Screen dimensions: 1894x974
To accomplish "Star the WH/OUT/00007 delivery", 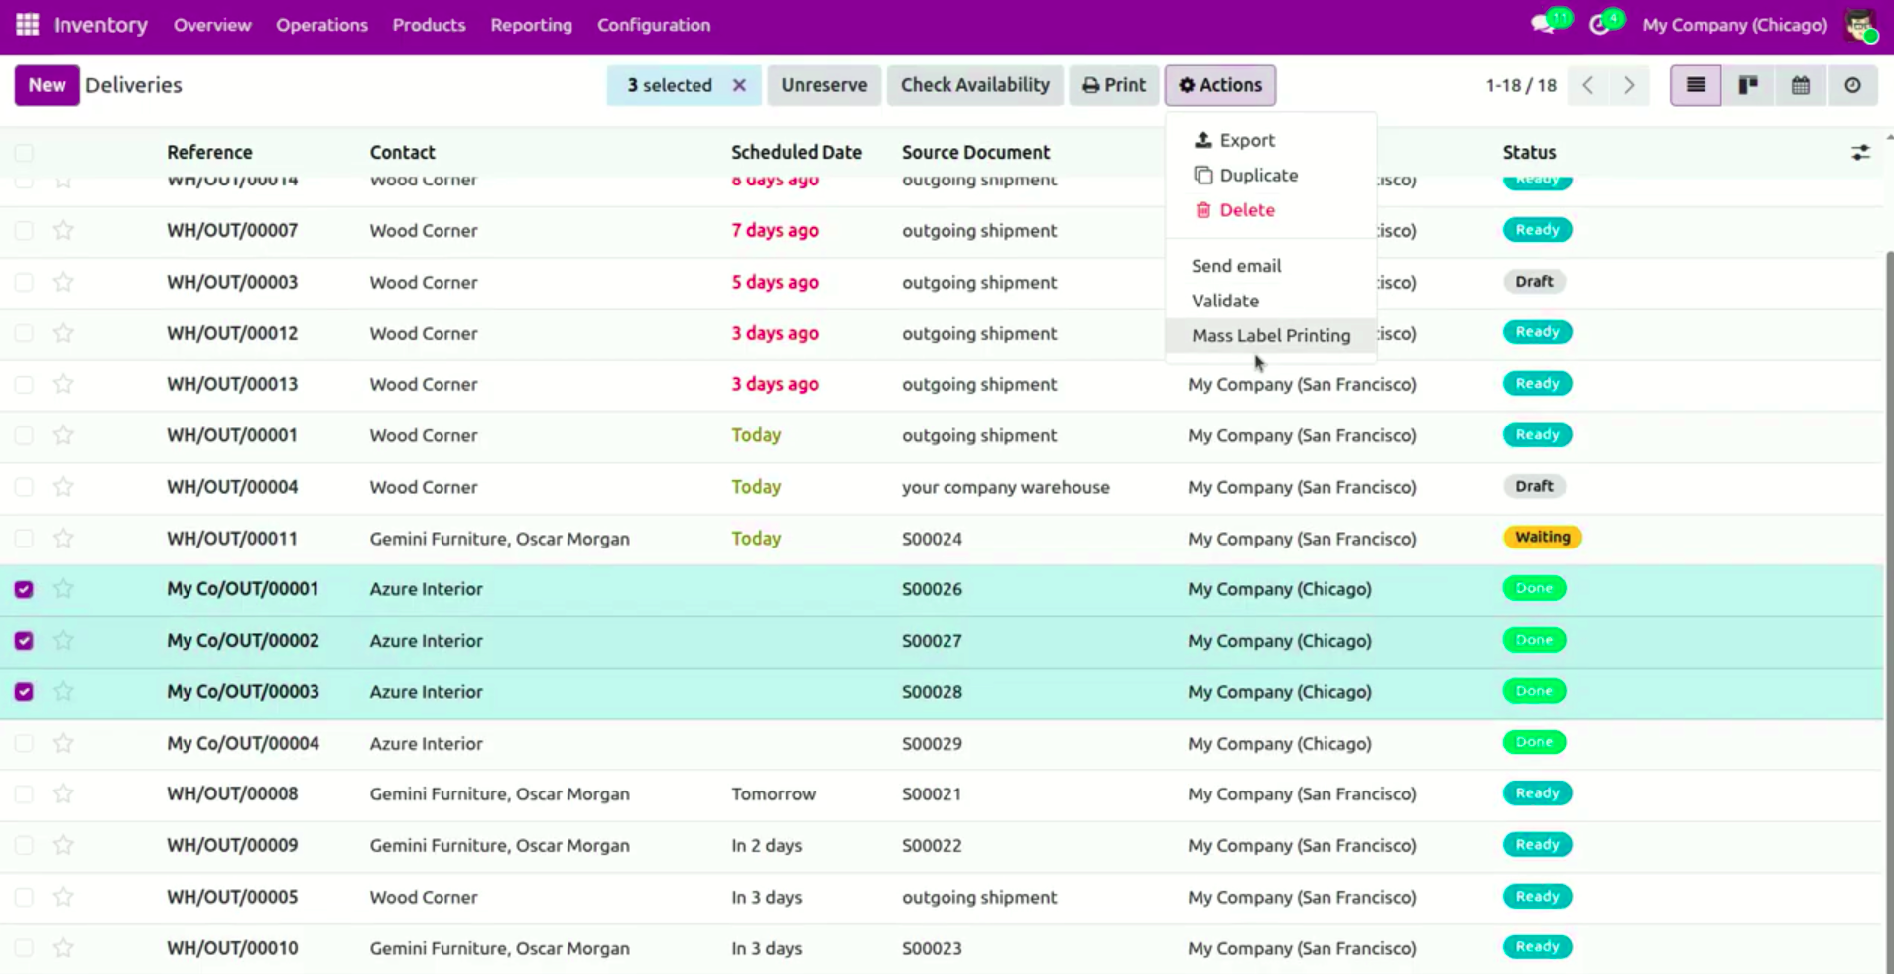I will (63, 230).
